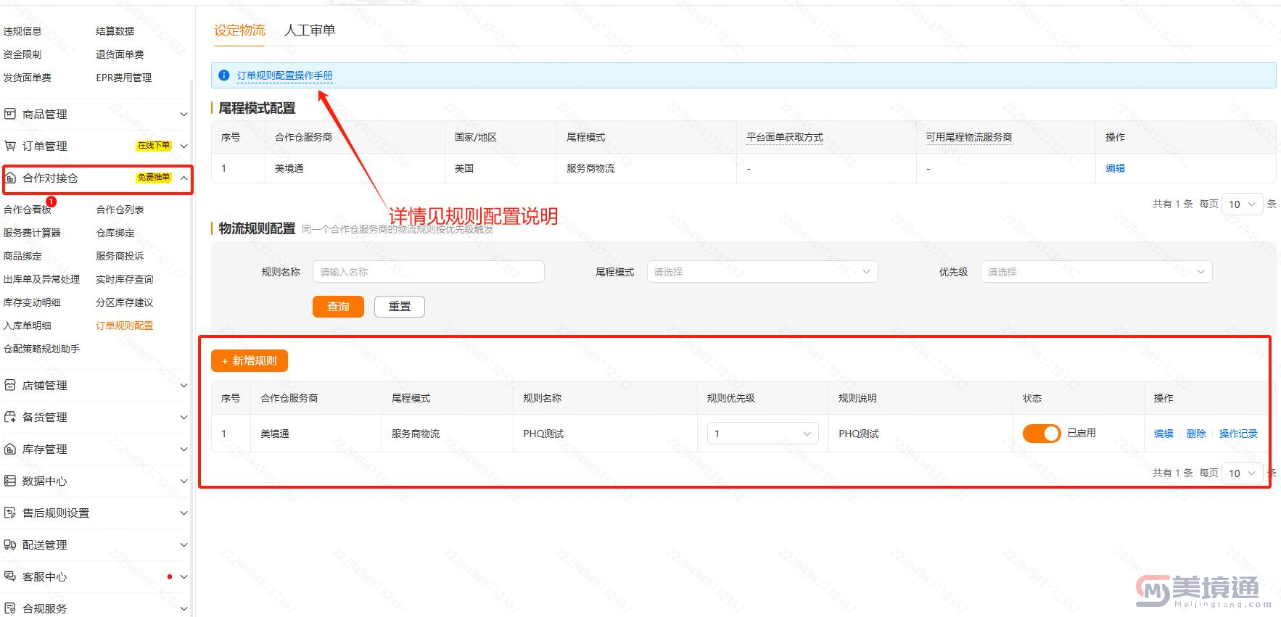
Task: Open 退货面单费 in sidebar
Action: [x=120, y=54]
